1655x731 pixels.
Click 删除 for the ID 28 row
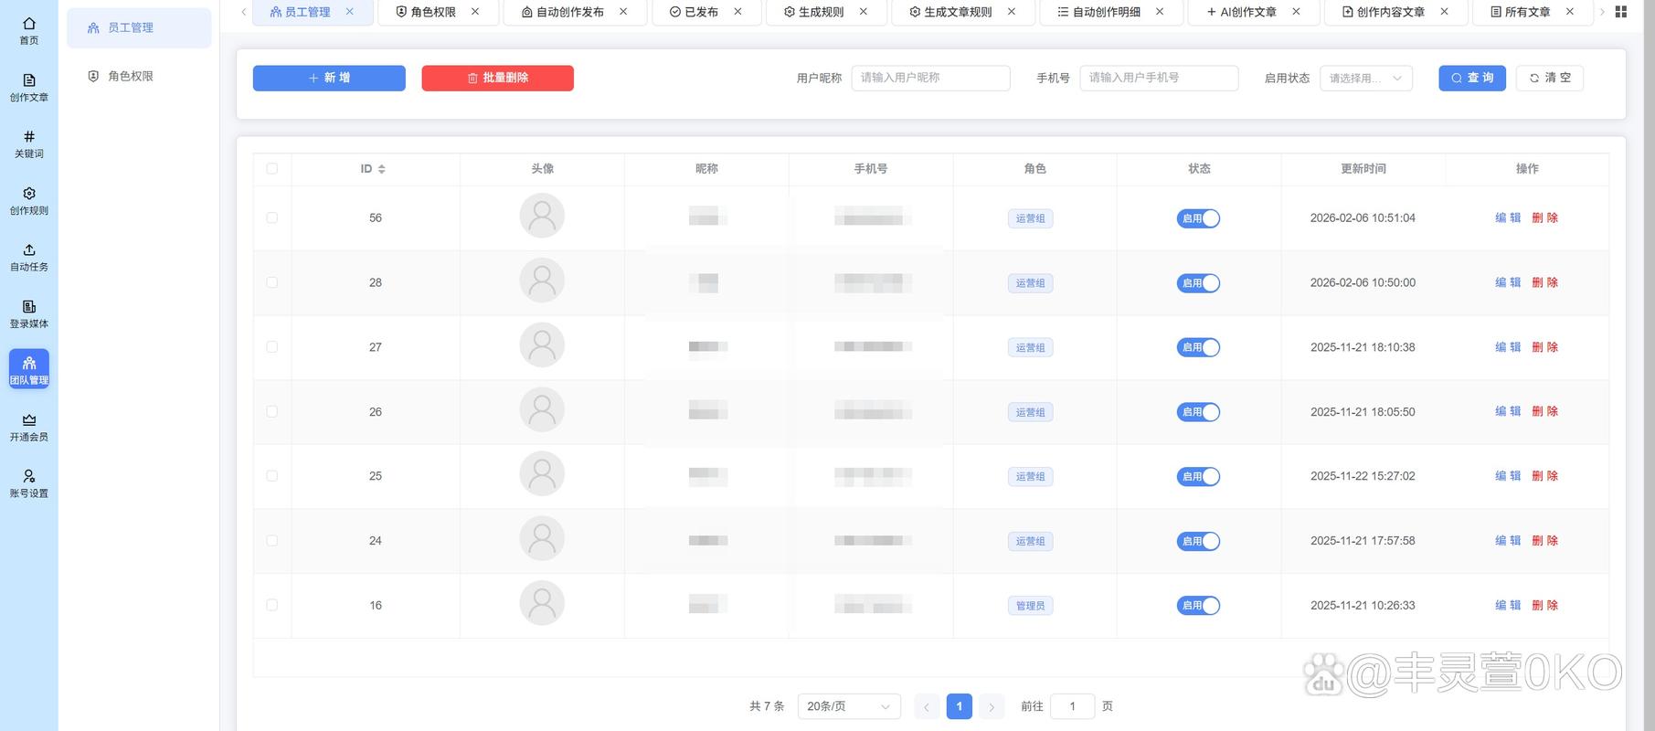[x=1545, y=282]
